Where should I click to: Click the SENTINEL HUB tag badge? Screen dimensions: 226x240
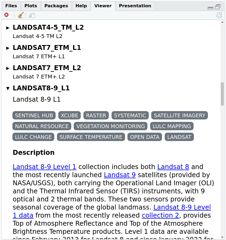point(34,115)
